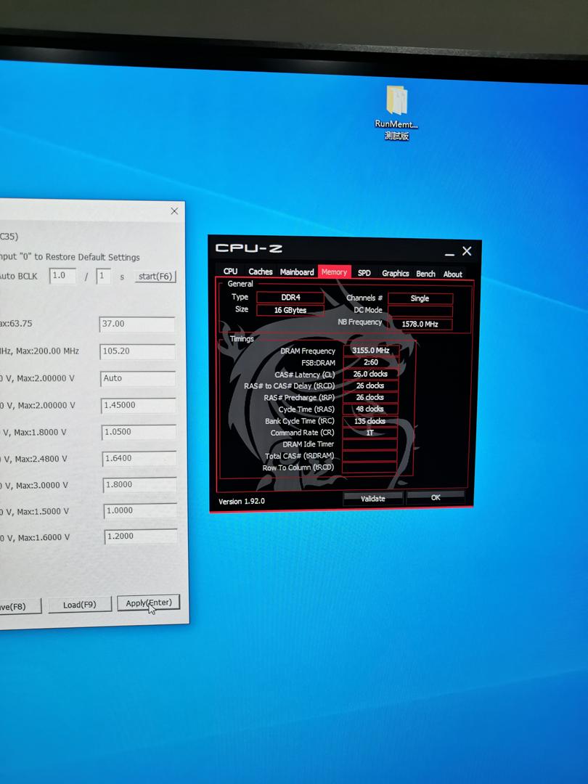The width and height of the screenshot is (588, 784).
Task: Click the Version 1.92.0 text
Action: click(242, 501)
